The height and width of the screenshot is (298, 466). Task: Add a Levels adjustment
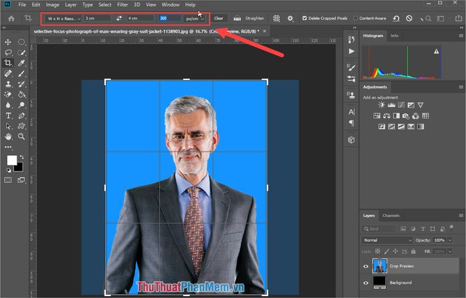tap(391, 105)
